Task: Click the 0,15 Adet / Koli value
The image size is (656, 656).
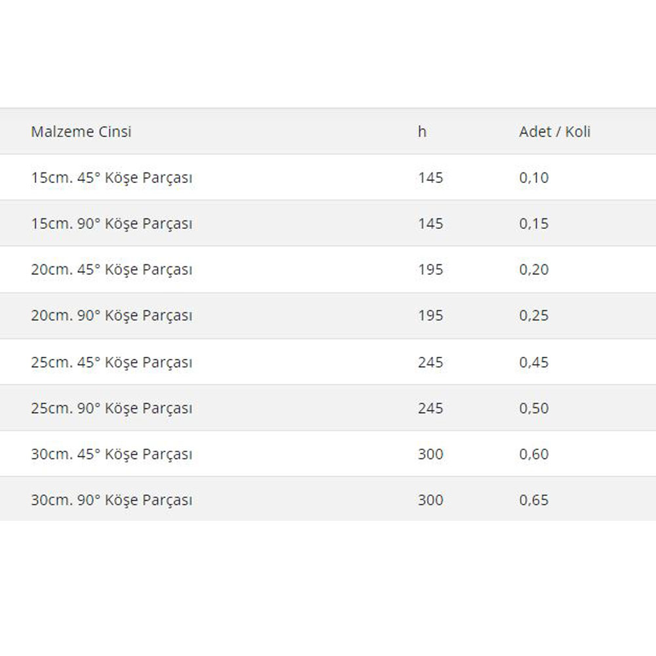Action: click(534, 224)
